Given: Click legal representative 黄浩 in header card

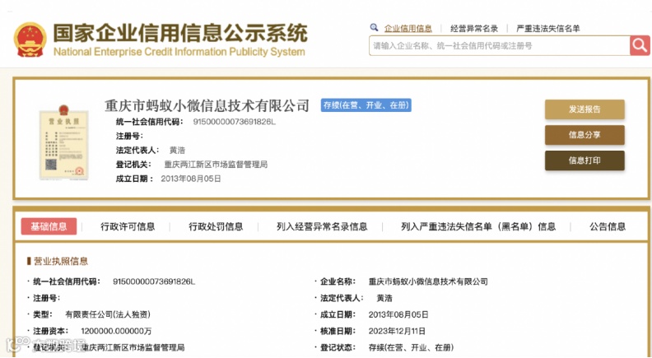Looking at the screenshot, I should [177, 150].
